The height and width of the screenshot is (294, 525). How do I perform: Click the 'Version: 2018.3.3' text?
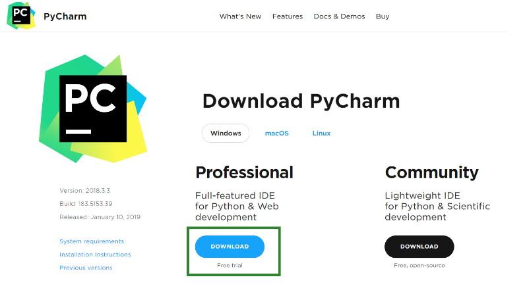(x=84, y=191)
